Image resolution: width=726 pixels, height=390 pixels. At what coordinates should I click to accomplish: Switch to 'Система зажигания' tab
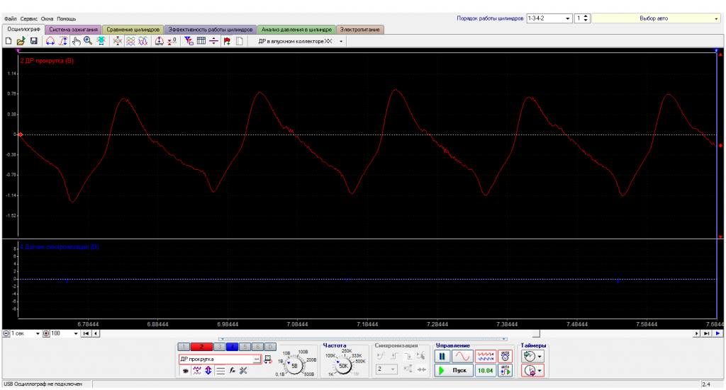(73, 30)
